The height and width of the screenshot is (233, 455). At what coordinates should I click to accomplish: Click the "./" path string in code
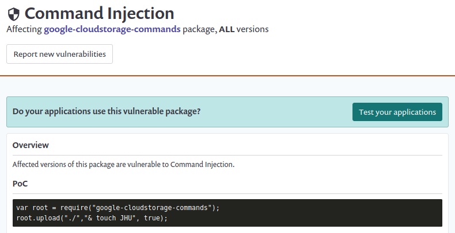72,218
